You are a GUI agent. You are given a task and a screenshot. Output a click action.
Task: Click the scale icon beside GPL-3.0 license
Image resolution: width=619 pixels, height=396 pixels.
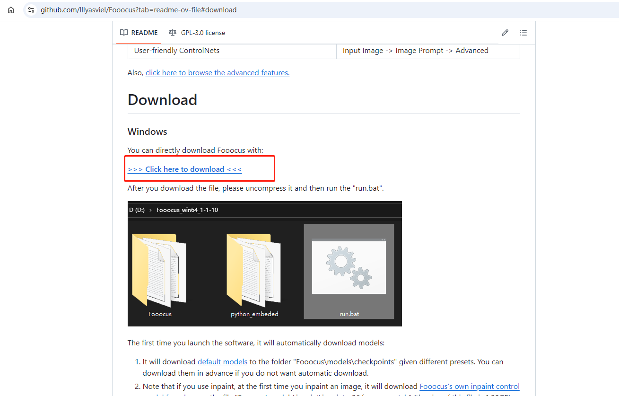click(173, 33)
